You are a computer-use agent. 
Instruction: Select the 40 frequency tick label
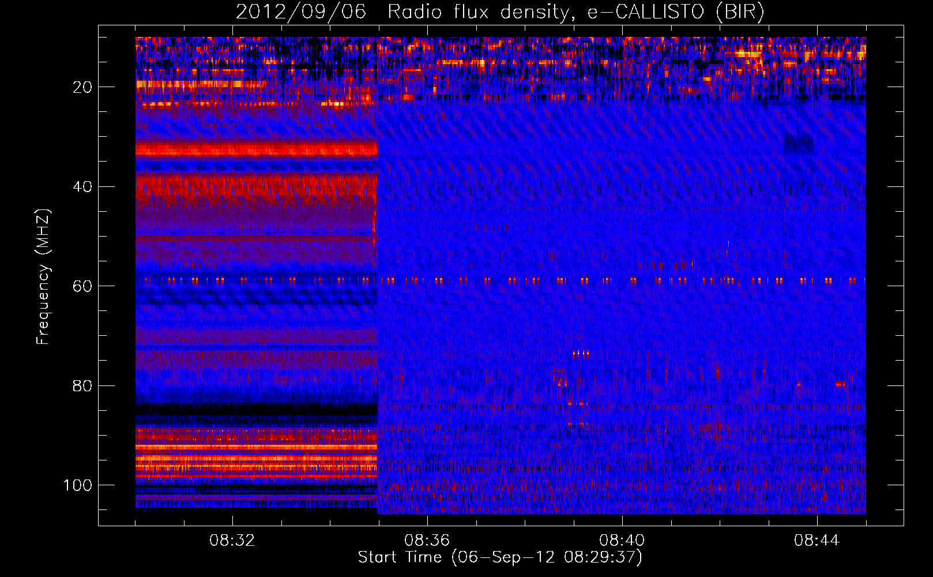[82, 187]
